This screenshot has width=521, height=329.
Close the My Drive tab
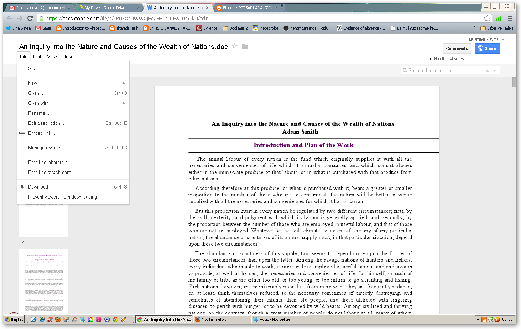click(138, 8)
